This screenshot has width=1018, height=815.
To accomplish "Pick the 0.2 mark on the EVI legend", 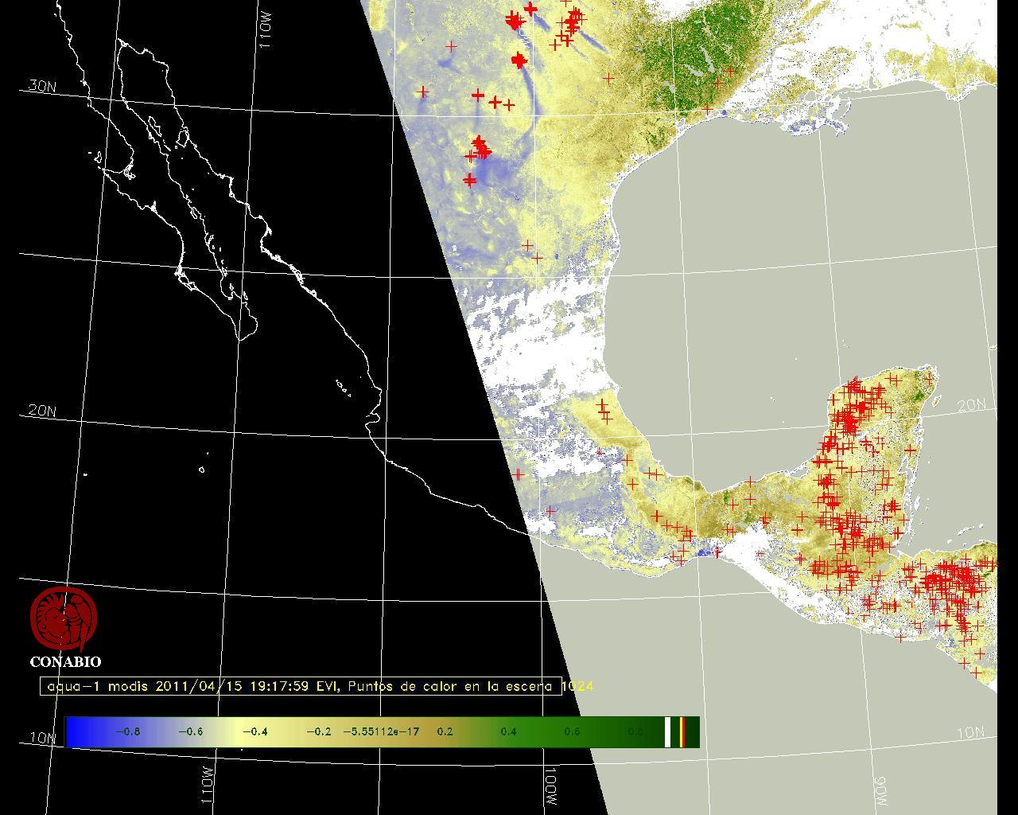I will (x=445, y=731).
